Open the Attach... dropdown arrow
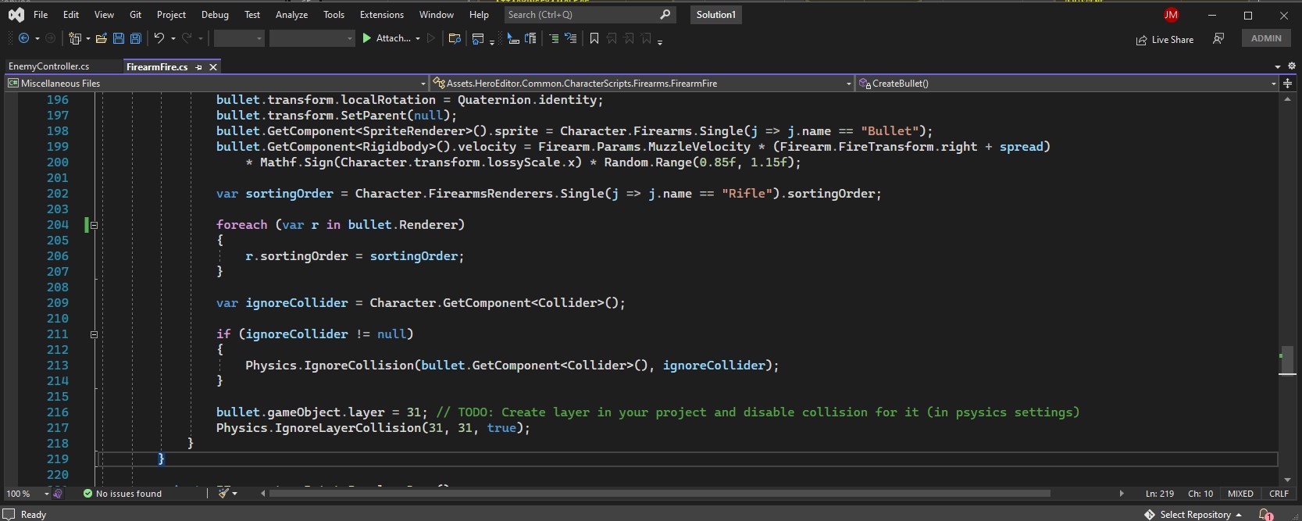Image resolution: width=1302 pixels, height=521 pixels. [x=418, y=38]
